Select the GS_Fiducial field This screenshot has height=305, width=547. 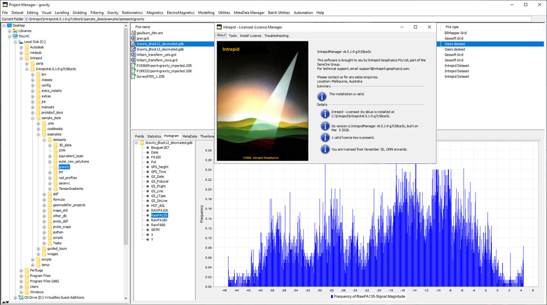tap(160, 181)
